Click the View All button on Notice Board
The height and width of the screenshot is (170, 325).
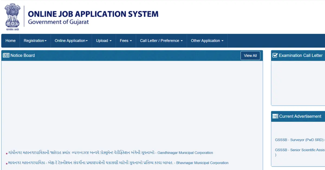point(250,55)
